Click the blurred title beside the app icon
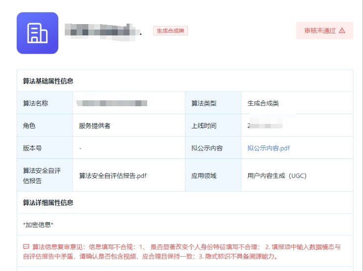This screenshot has height=271, width=363. click(103, 32)
